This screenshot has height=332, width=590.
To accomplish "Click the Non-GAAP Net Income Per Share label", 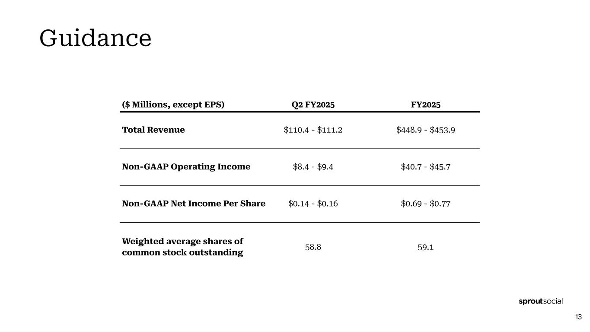I will coord(194,203).
